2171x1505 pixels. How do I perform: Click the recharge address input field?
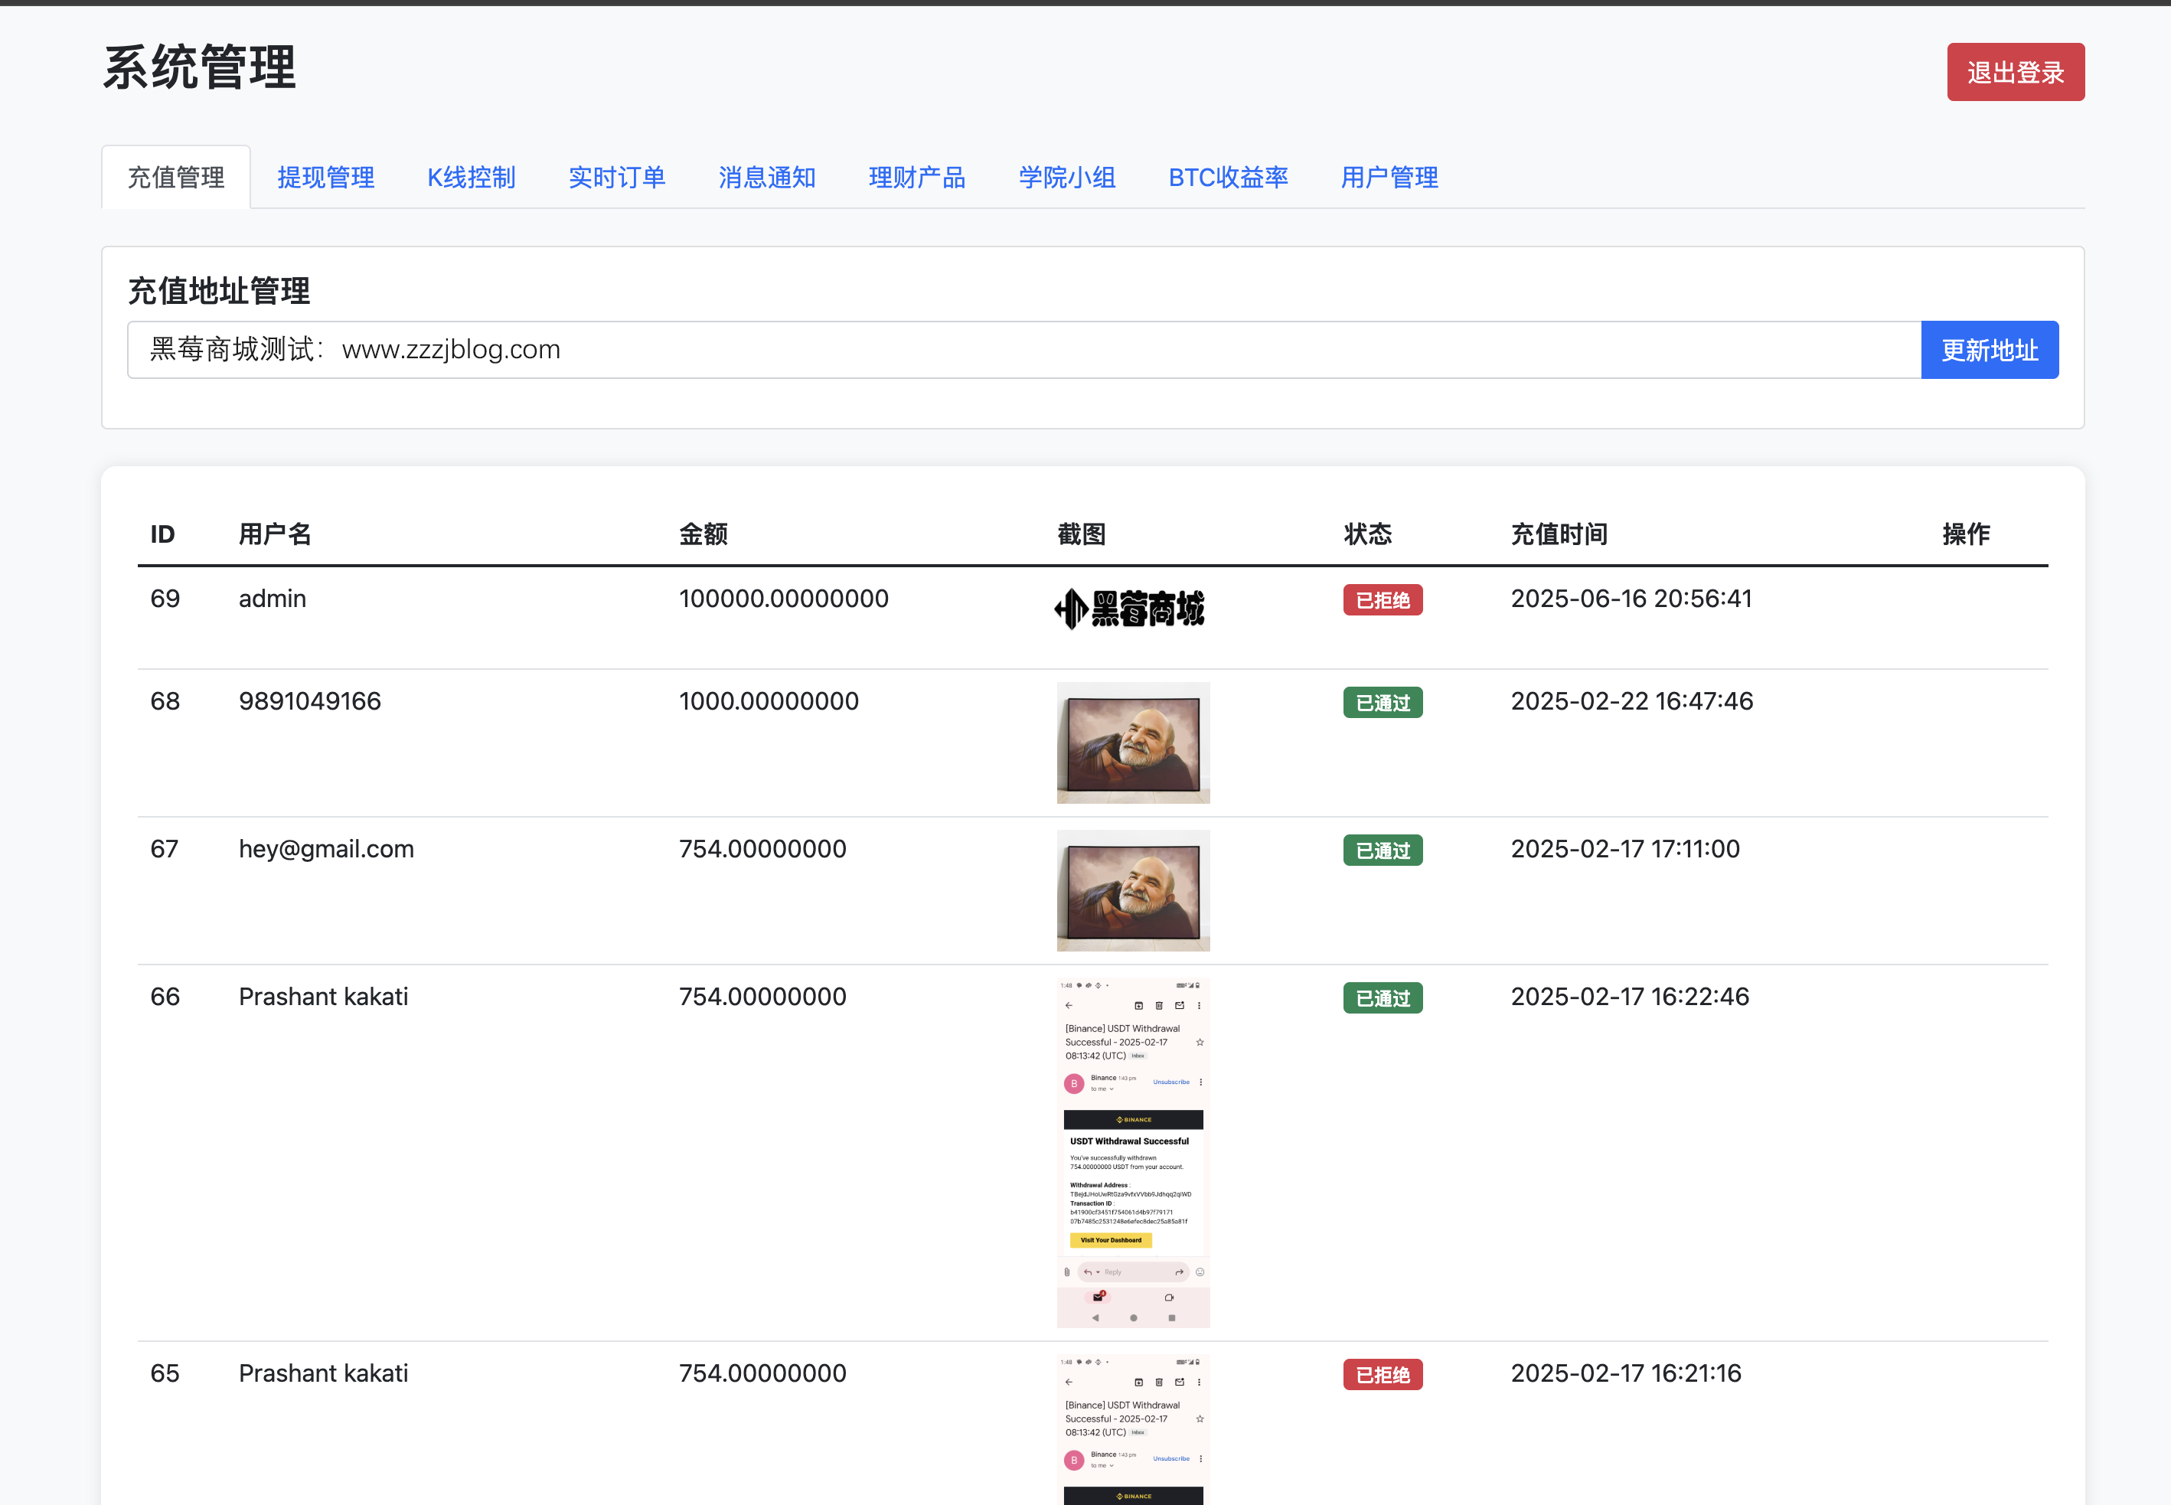click(x=943, y=349)
